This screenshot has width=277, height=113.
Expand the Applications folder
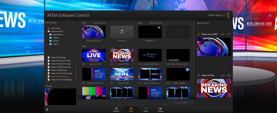(x=51, y=34)
